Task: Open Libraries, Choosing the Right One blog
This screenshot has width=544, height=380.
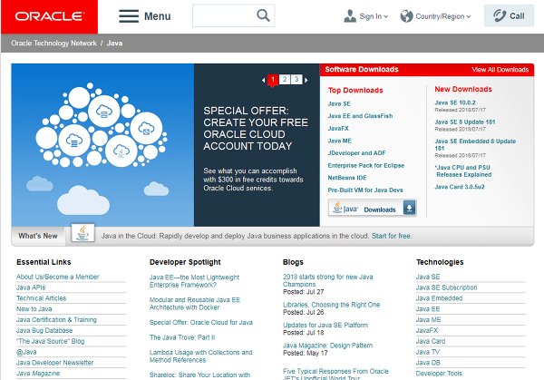Action: click(331, 305)
